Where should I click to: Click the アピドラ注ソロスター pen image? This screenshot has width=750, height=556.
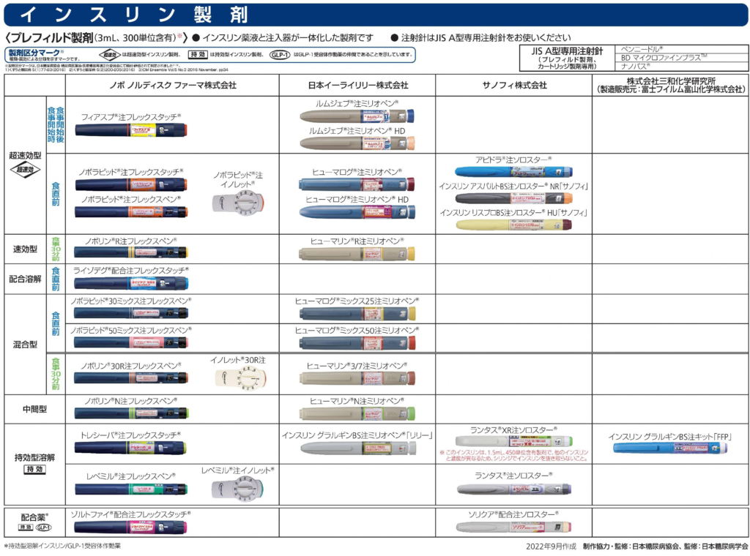[x=513, y=171]
